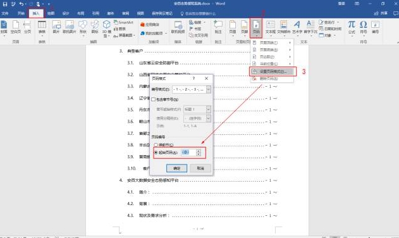The width and height of the screenshot is (399, 238).
Task: Increase the starting page number spinner
Action: tap(199, 151)
